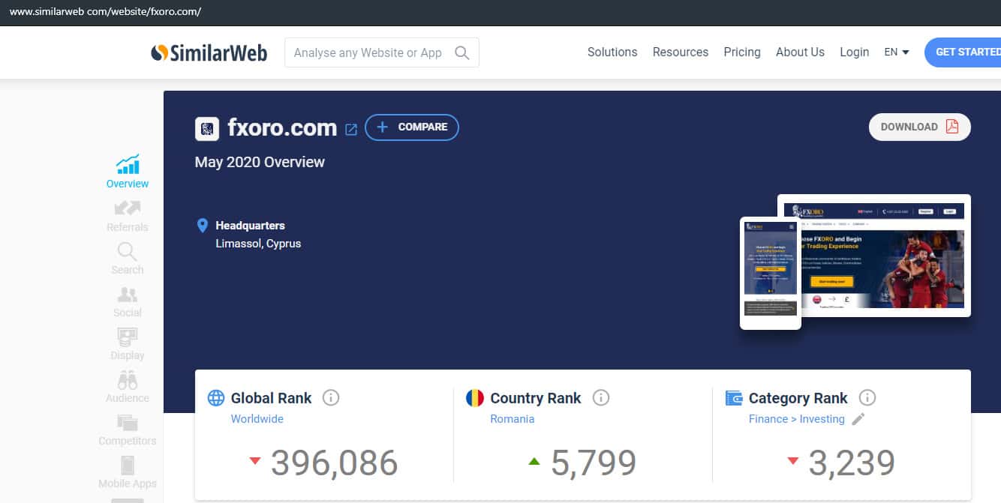Viewport: 1001px width, 503px height.
Task: Open the EN language dropdown
Action: point(897,52)
